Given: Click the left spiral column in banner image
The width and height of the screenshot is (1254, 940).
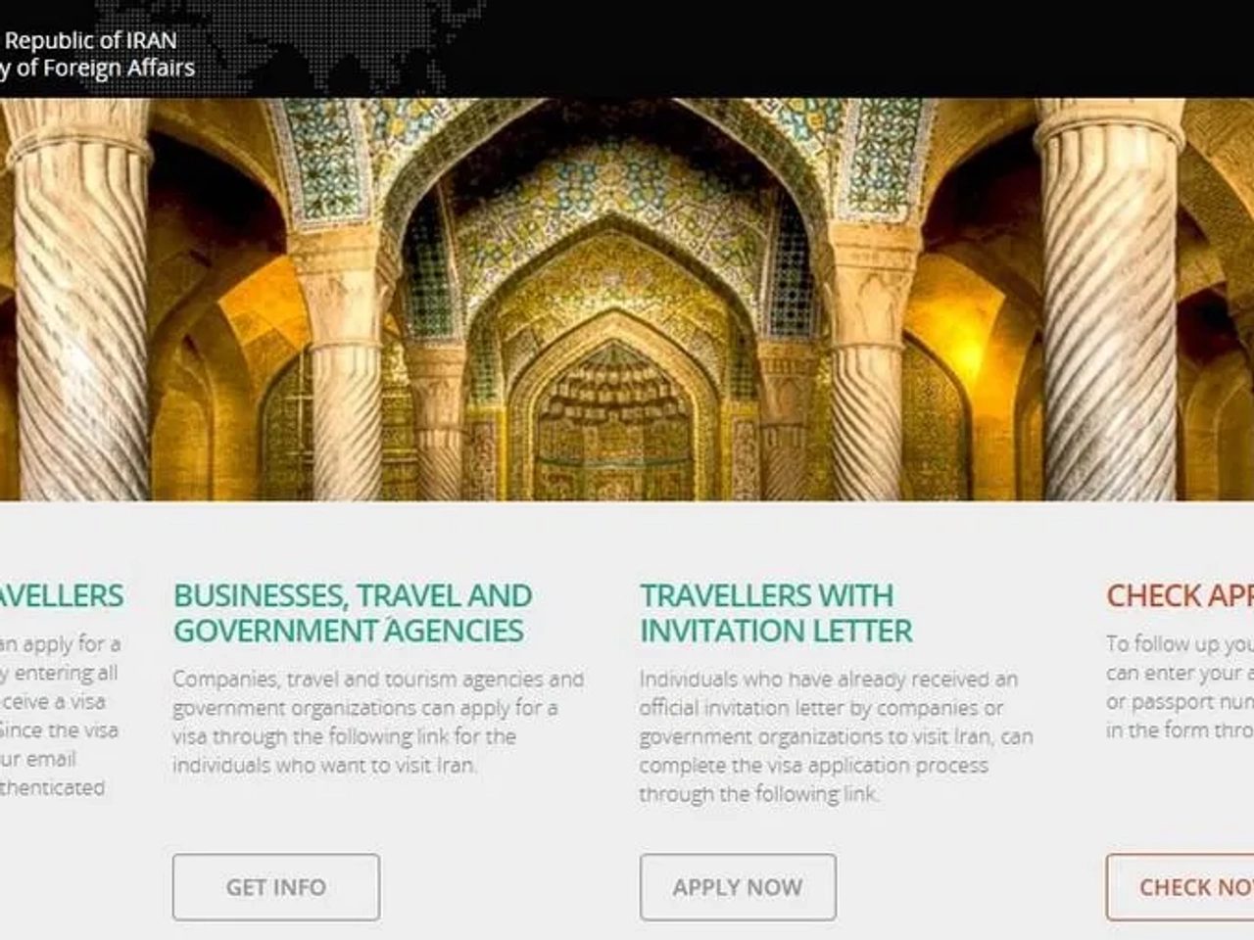Looking at the screenshot, I should click(80, 313).
